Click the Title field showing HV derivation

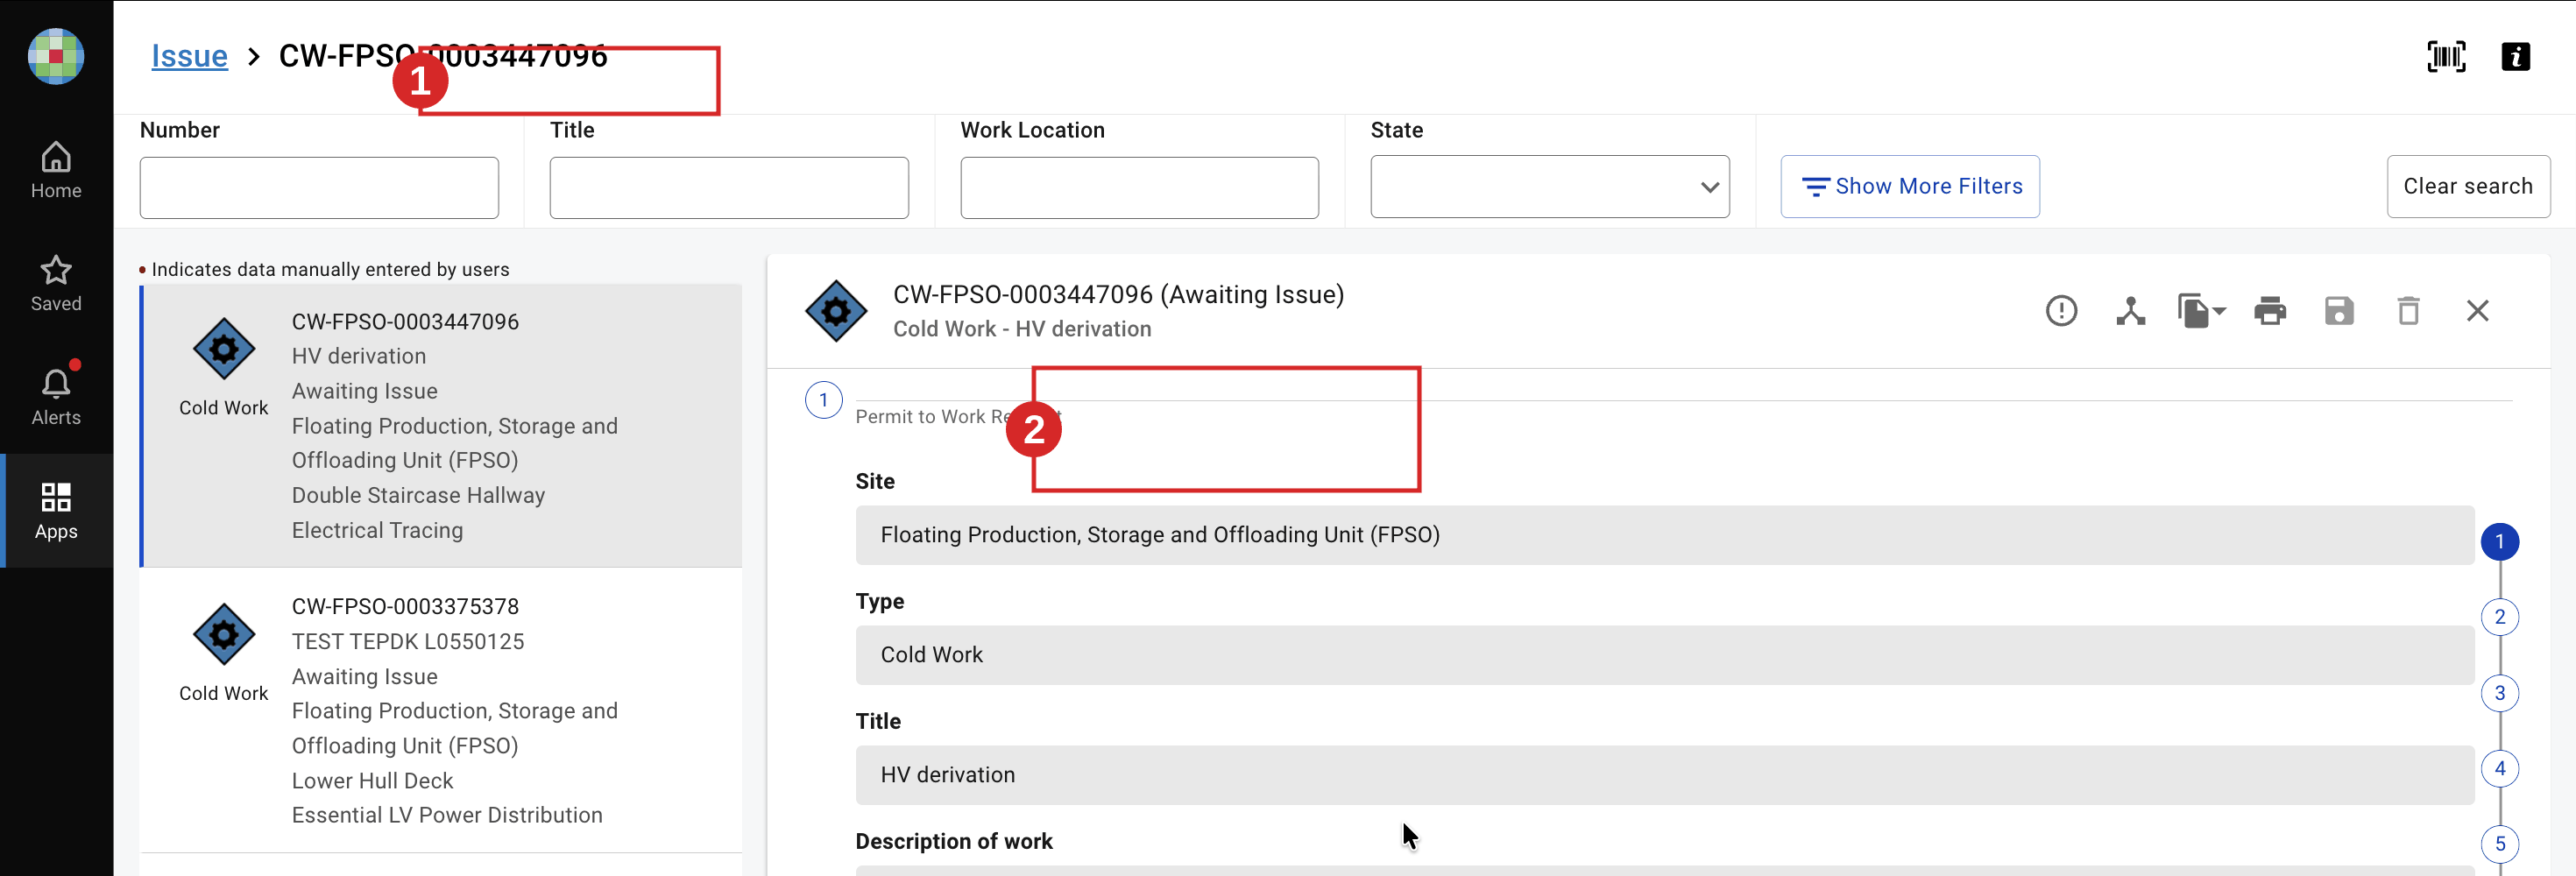[1664, 775]
